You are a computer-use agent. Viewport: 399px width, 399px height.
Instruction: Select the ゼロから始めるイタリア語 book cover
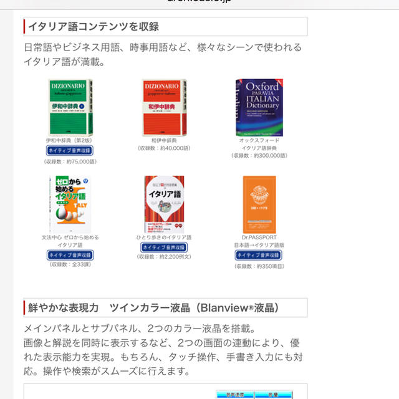click(70, 204)
